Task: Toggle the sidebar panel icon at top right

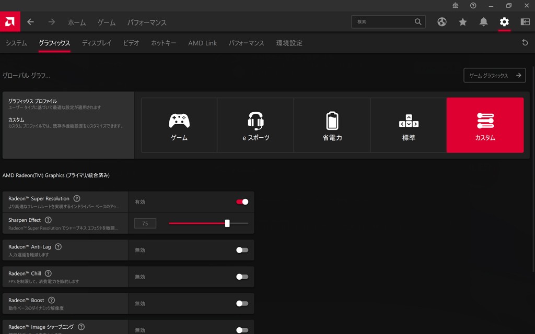Action: (x=525, y=22)
